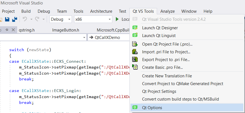Open the Tools menu
Viewport: 245px width, 113px height.
(x=79, y=11)
